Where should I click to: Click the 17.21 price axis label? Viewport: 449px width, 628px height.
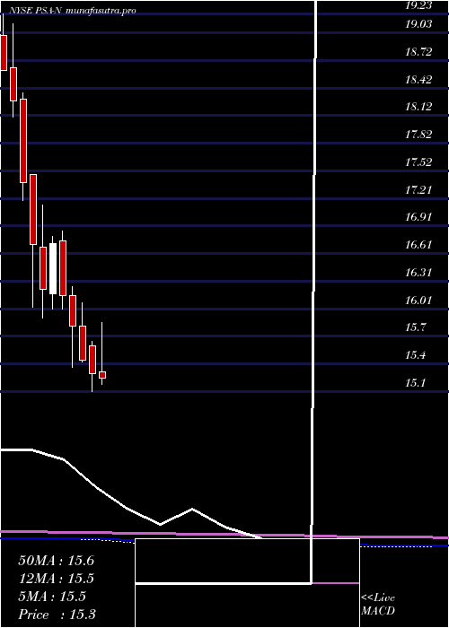(x=418, y=189)
